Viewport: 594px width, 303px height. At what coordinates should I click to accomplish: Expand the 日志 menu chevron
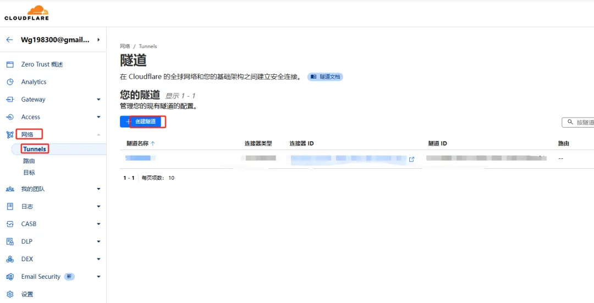(98, 206)
